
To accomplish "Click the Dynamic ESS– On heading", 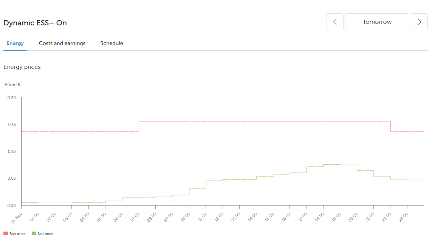I will [35, 23].
